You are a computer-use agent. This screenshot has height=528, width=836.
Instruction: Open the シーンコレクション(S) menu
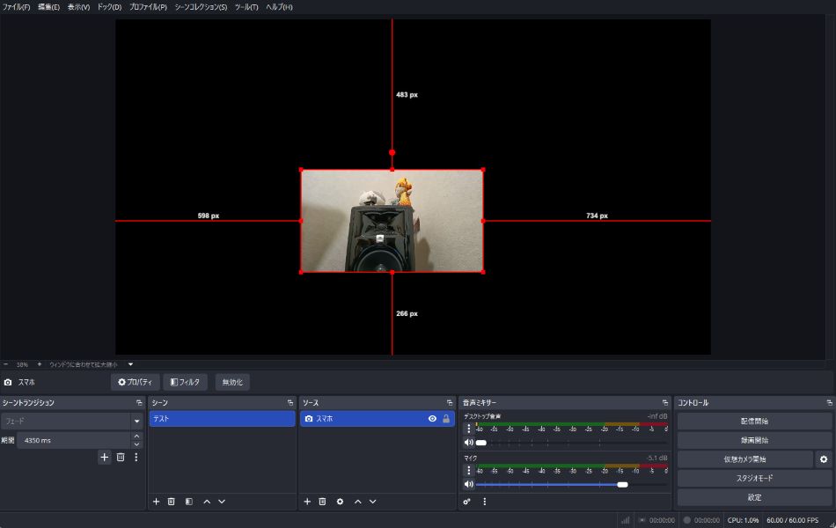(201, 7)
